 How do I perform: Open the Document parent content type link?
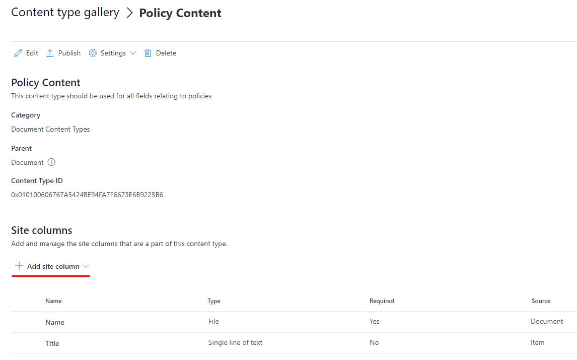point(27,162)
